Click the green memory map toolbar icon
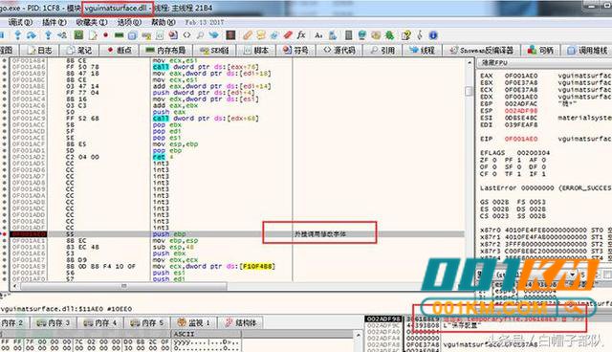The image size is (612, 352). click(x=119, y=35)
